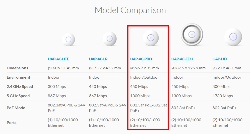The height and width of the screenshot is (134, 250).
Task: Select the 2.4 GHz Speed row label
Action: click(20, 87)
